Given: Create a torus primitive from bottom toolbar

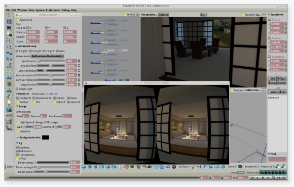Looking at the screenshot, I should [114, 167].
